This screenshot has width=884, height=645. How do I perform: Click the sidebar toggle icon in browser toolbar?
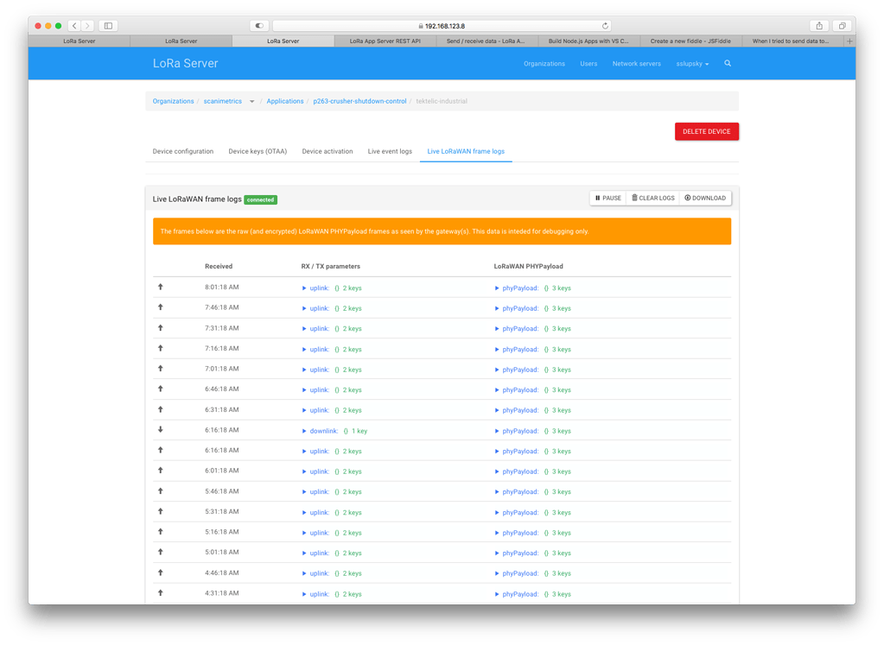(x=108, y=25)
